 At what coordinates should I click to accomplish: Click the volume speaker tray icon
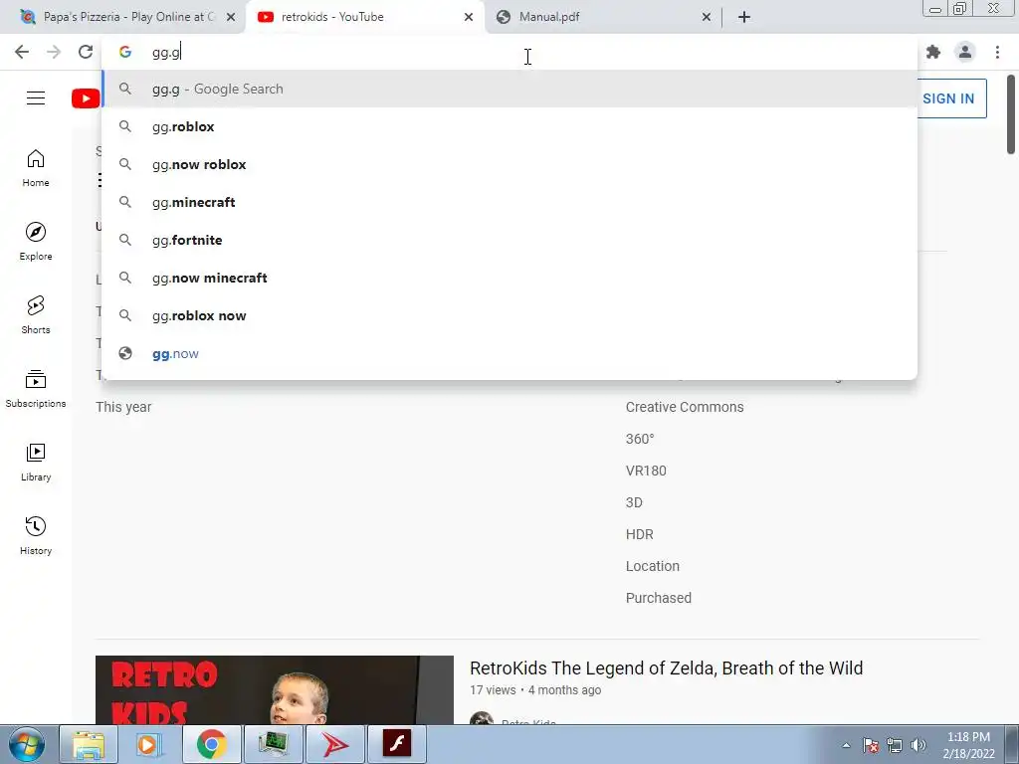pos(918,745)
